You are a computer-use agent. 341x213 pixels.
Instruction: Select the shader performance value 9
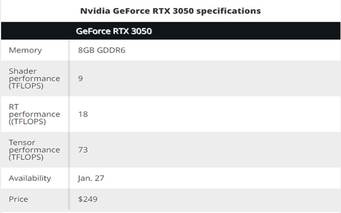[x=81, y=78]
